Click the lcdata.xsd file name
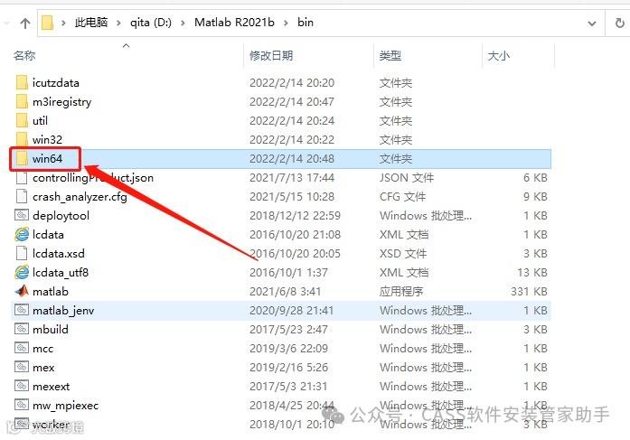Viewport: 630px width, 440px height. 59,253
